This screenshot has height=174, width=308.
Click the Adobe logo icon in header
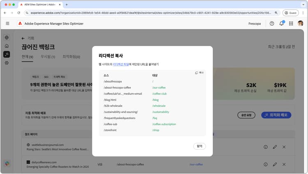[x=20, y=23]
